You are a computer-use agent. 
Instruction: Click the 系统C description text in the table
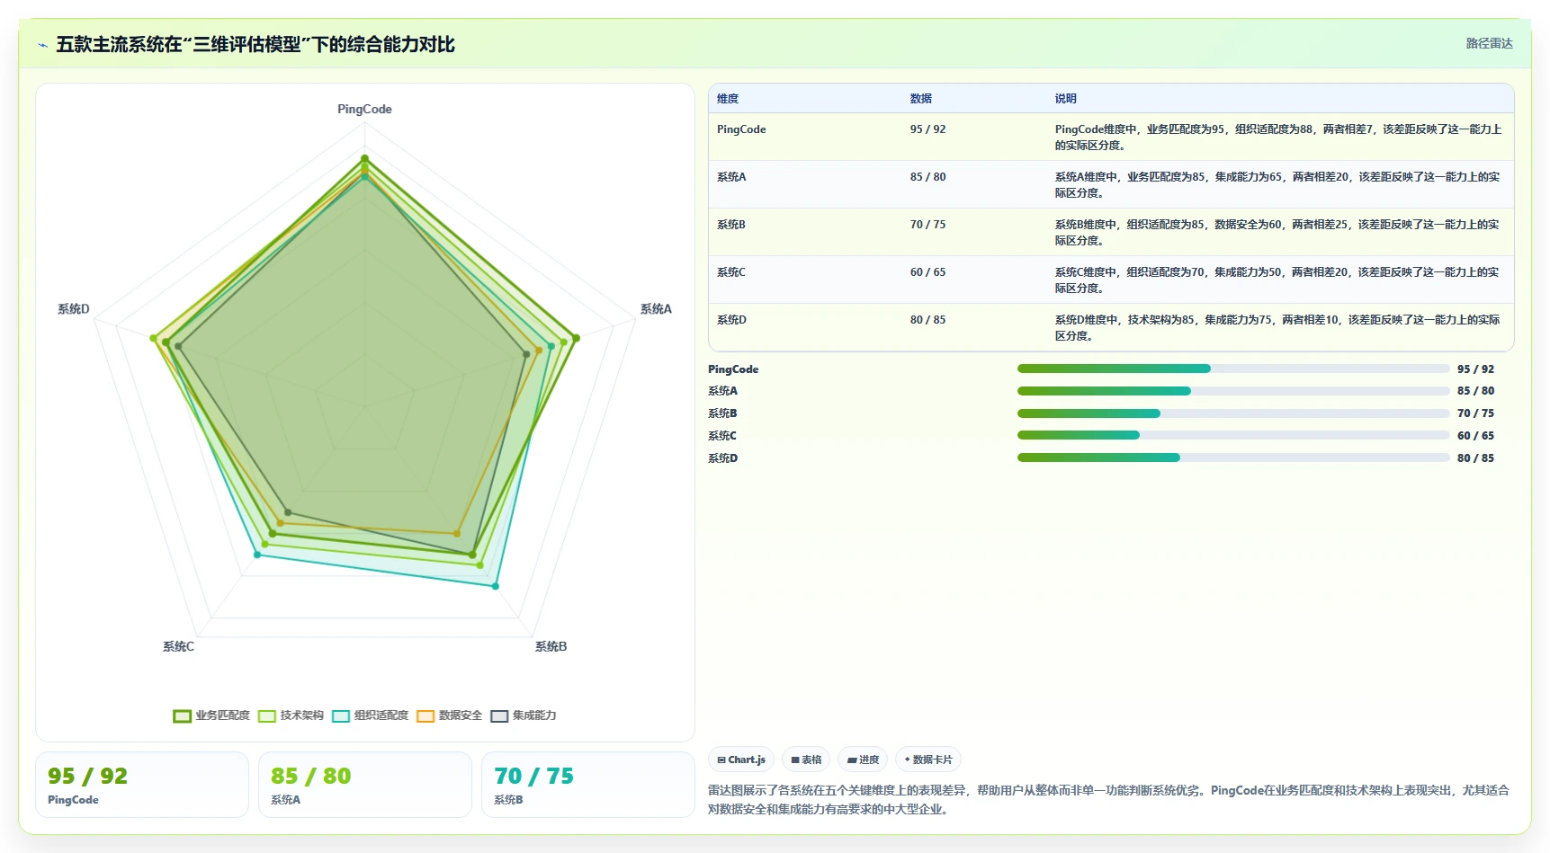click(x=1277, y=280)
